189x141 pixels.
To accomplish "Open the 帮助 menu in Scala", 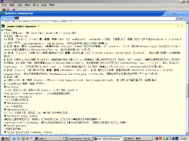I will [x=52, y=5].
